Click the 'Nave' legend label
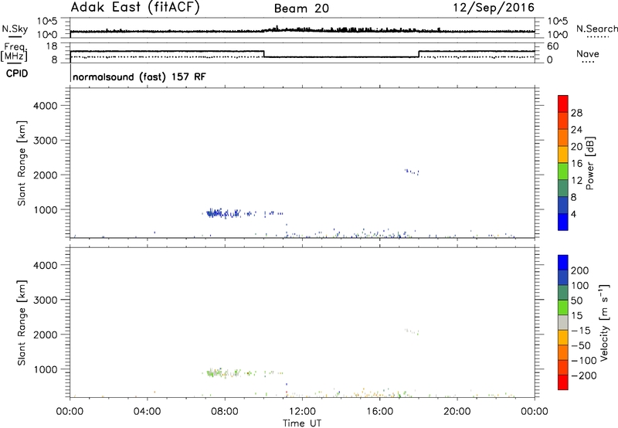Viewport: 618px width, 428px height. [x=588, y=54]
